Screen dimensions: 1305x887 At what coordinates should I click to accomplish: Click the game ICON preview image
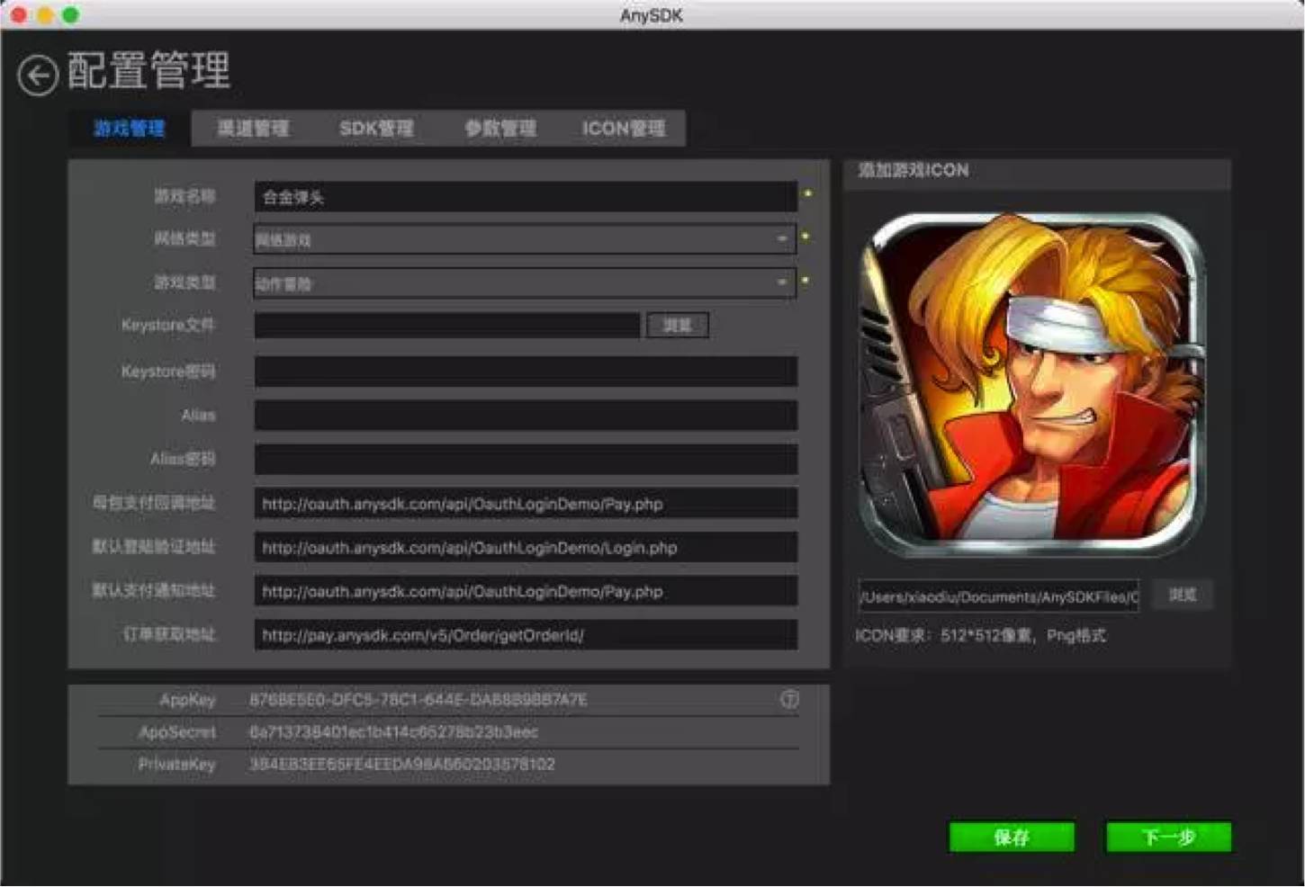point(1032,384)
